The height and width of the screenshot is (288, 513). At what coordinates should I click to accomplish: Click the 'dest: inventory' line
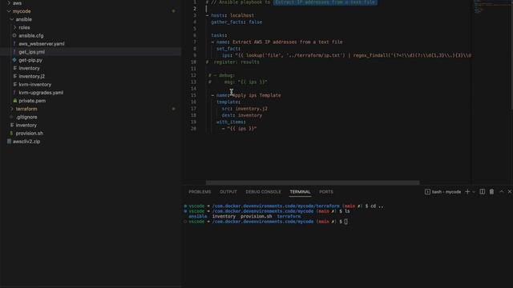click(242, 115)
